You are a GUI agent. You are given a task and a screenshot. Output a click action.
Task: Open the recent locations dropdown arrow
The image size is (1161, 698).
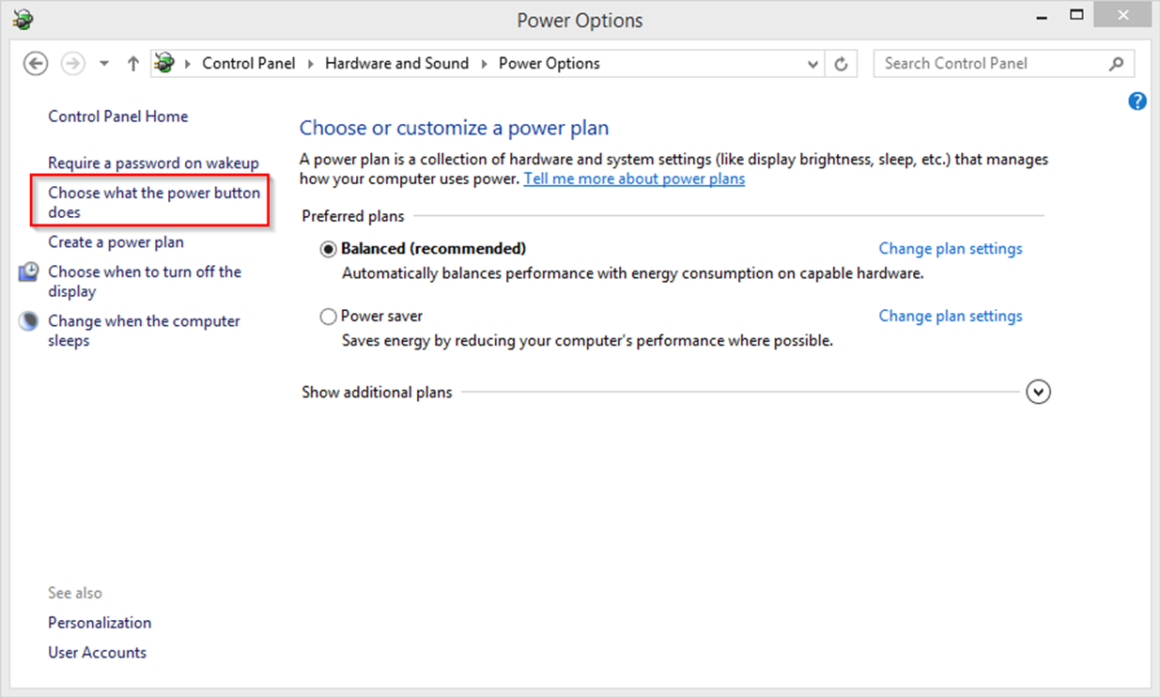coord(104,64)
